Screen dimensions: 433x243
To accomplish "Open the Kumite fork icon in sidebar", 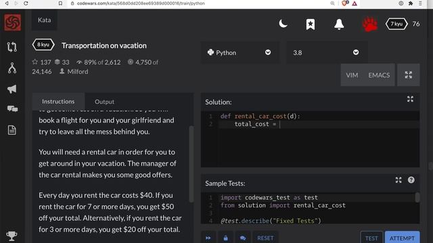I will [x=12, y=68].
